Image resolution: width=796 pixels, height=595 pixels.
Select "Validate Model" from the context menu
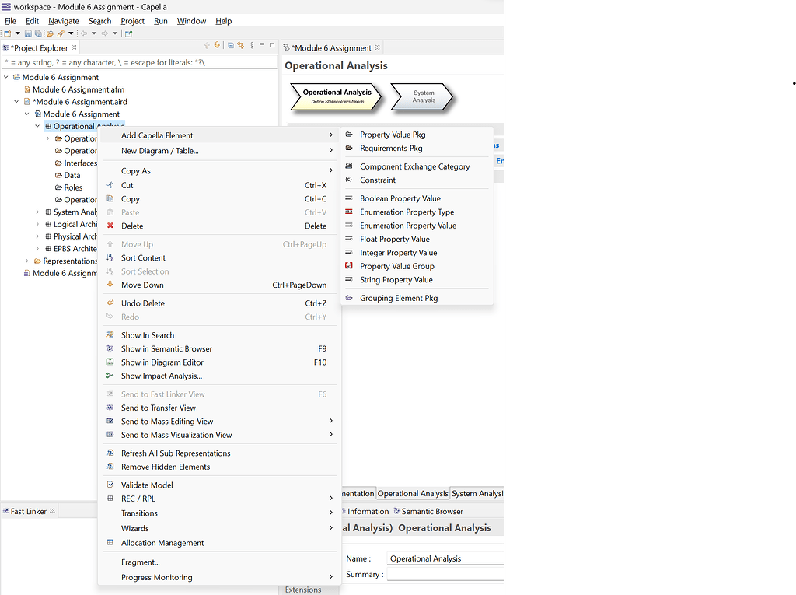pyautogui.click(x=152, y=484)
